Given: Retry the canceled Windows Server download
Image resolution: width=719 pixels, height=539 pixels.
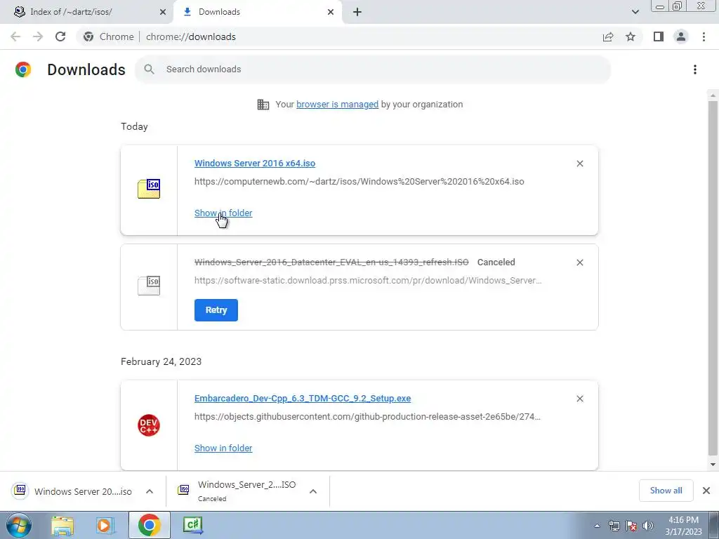Looking at the screenshot, I should coord(216,310).
